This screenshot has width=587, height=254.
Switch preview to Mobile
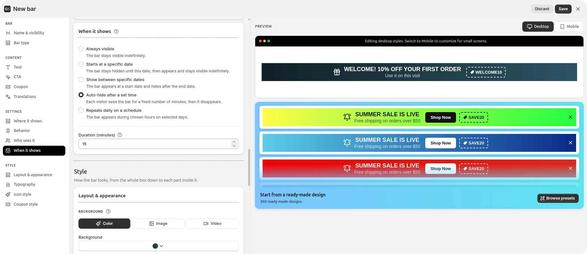pyautogui.click(x=569, y=27)
